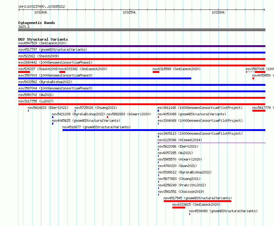The image size is (274, 226).
Task: Open esv3405113 (1000GenomesConsortiumPilotProject) label
Action: (x=200, y=133)
